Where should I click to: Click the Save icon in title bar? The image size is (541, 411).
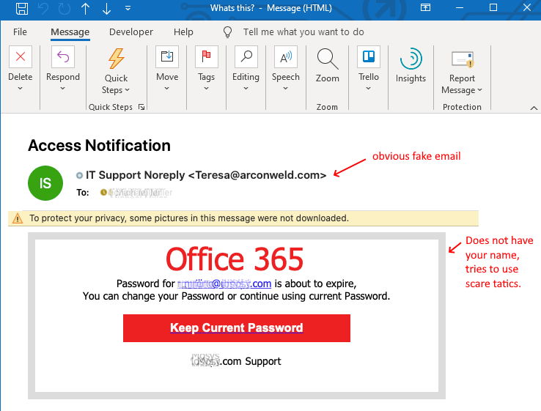22,8
